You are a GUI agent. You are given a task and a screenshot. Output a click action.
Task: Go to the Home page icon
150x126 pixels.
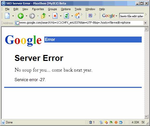pyautogui.click(x=77, y=16)
